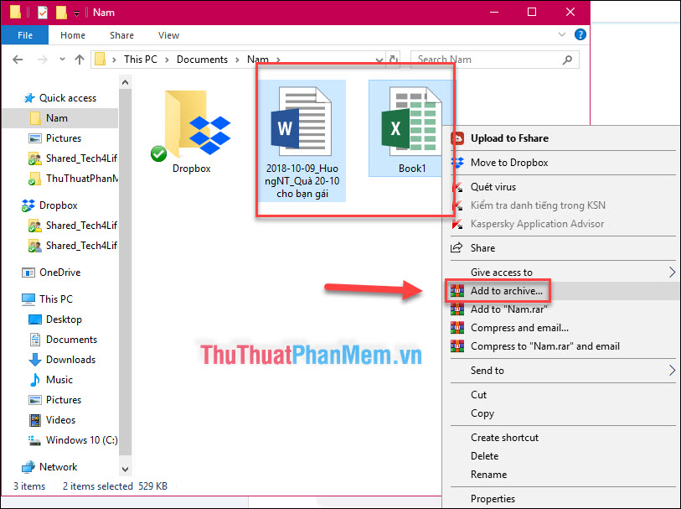Open the File menu

[x=24, y=34]
